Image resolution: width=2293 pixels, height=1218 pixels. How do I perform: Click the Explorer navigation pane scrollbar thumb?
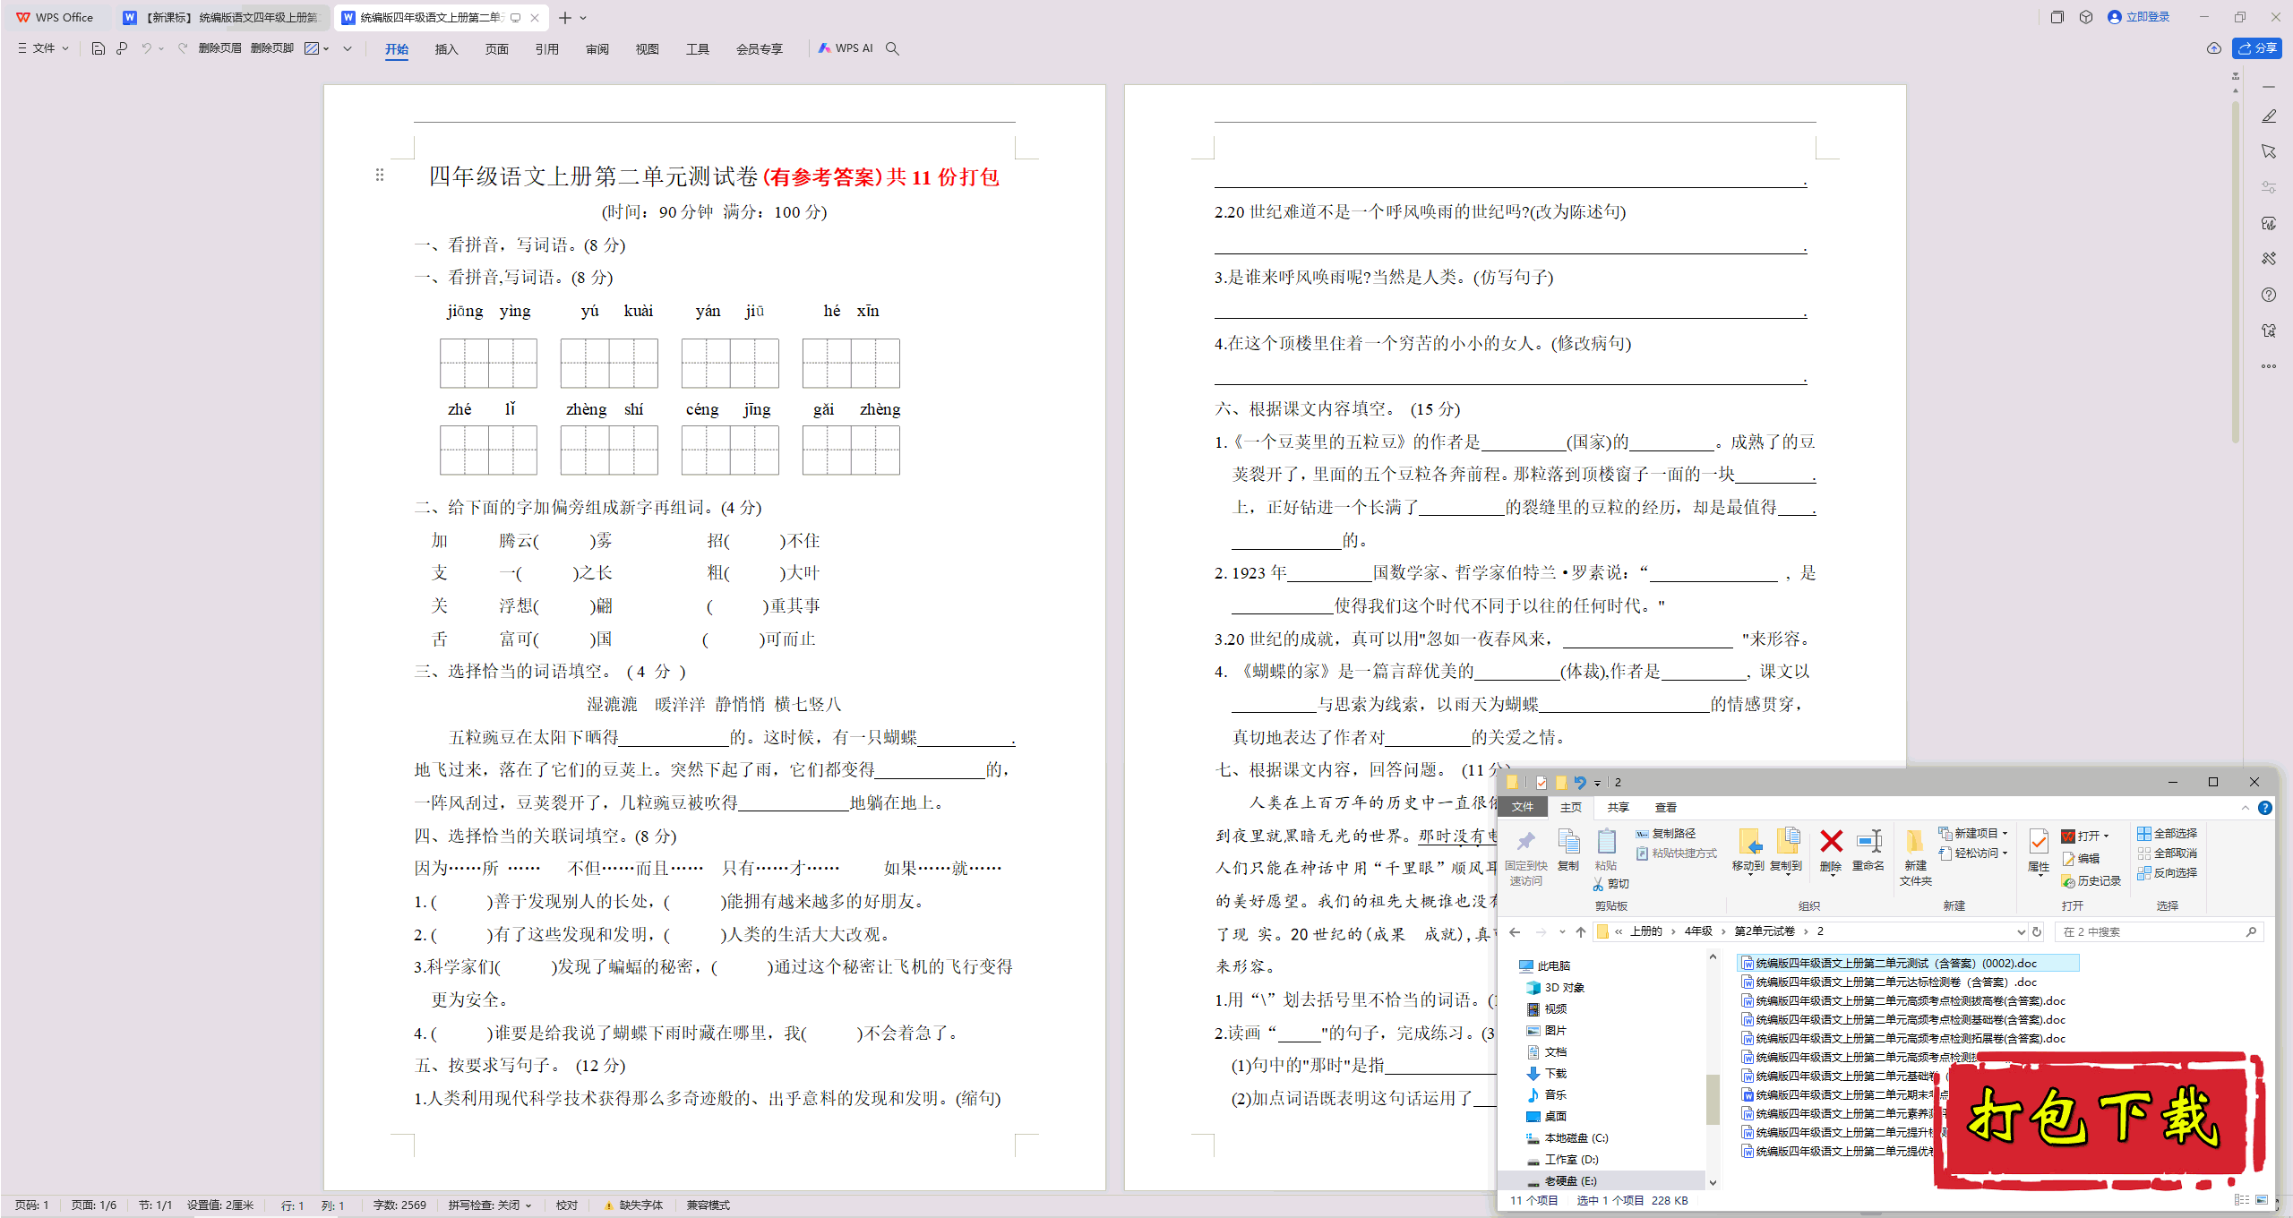coord(1713,1099)
